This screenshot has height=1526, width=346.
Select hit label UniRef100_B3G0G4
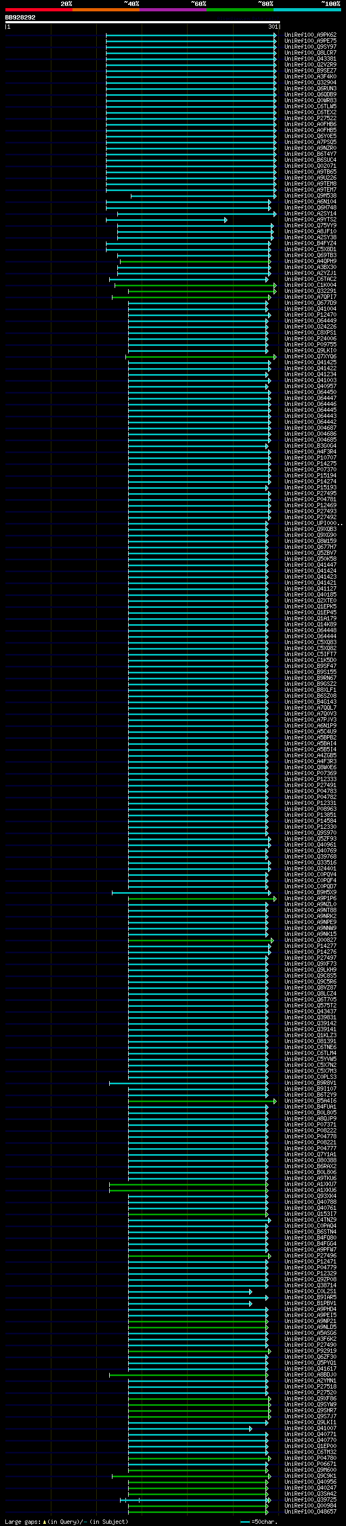click(310, 446)
